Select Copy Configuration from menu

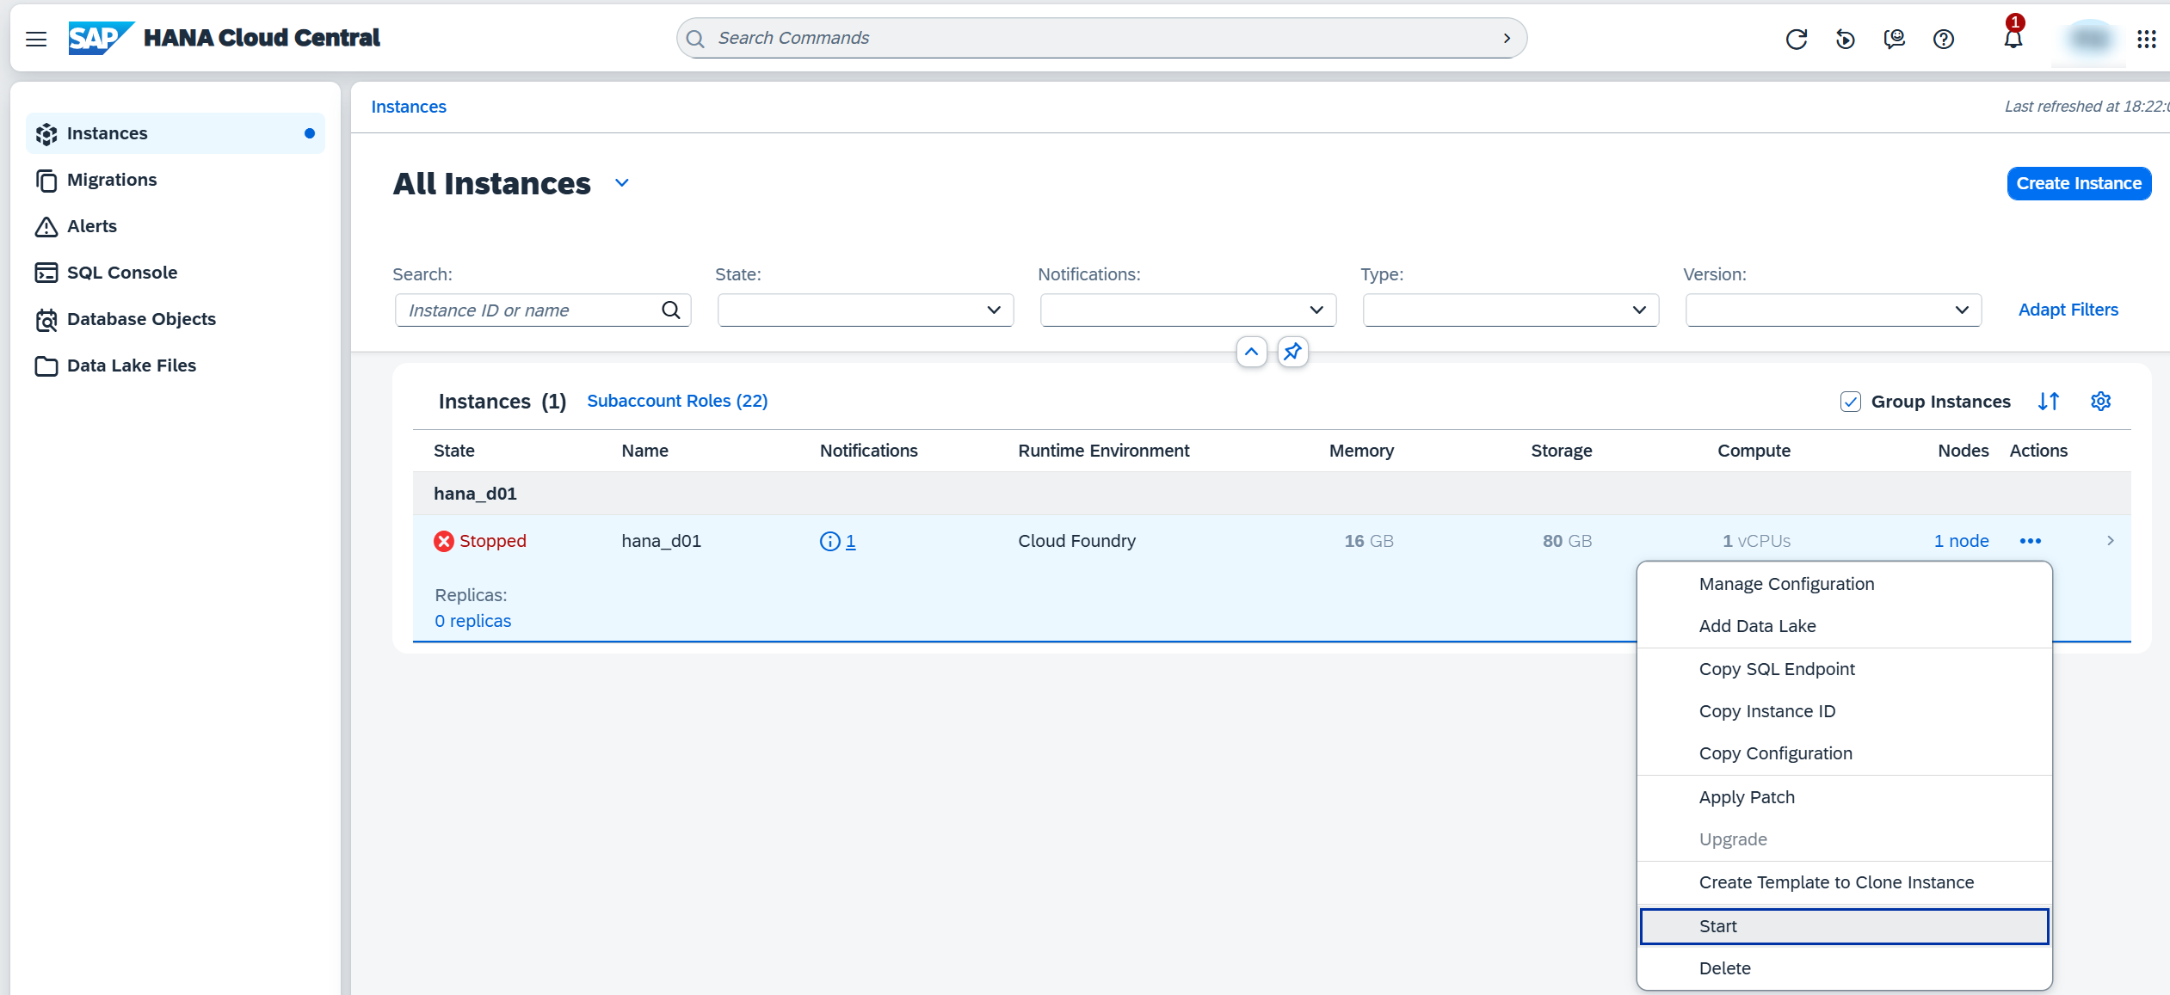[1844, 753]
